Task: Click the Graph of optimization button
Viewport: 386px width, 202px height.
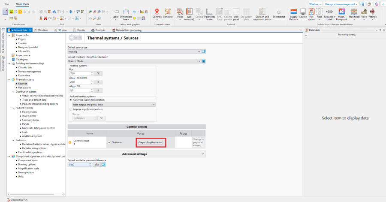Action: pyautogui.click(x=150, y=142)
